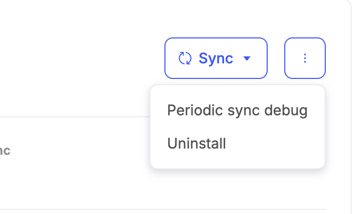This screenshot has width=360, height=214.
Task: Uninstall using the dropdown entry
Action: click(197, 143)
